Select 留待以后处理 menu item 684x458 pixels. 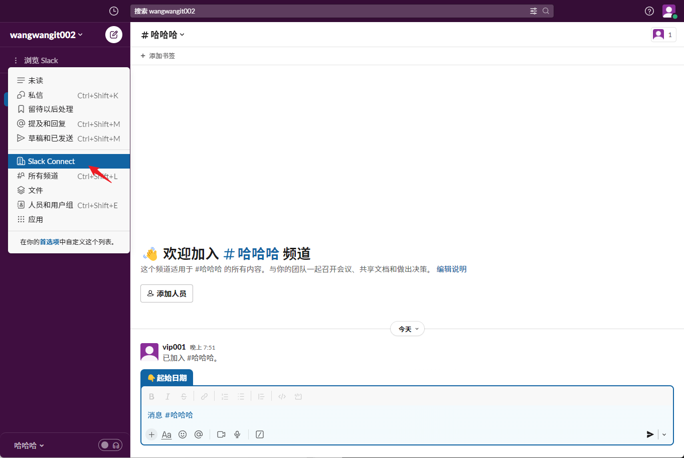pos(69,109)
